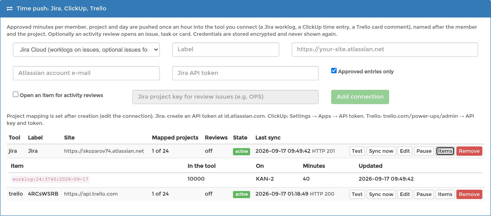
Task: Click the swap arrows icon in header
Action: [9, 8]
